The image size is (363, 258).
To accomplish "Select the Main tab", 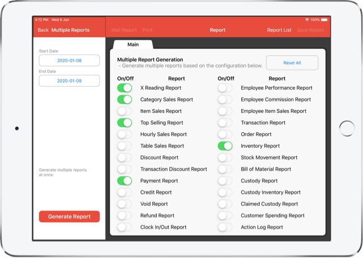I will coord(133,44).
